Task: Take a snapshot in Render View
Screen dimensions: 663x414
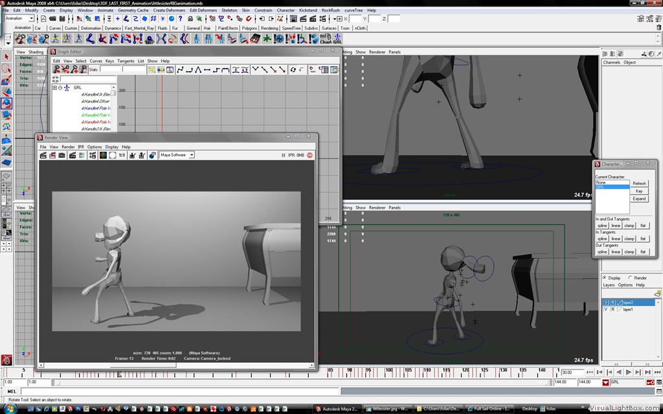Action: 62,155
